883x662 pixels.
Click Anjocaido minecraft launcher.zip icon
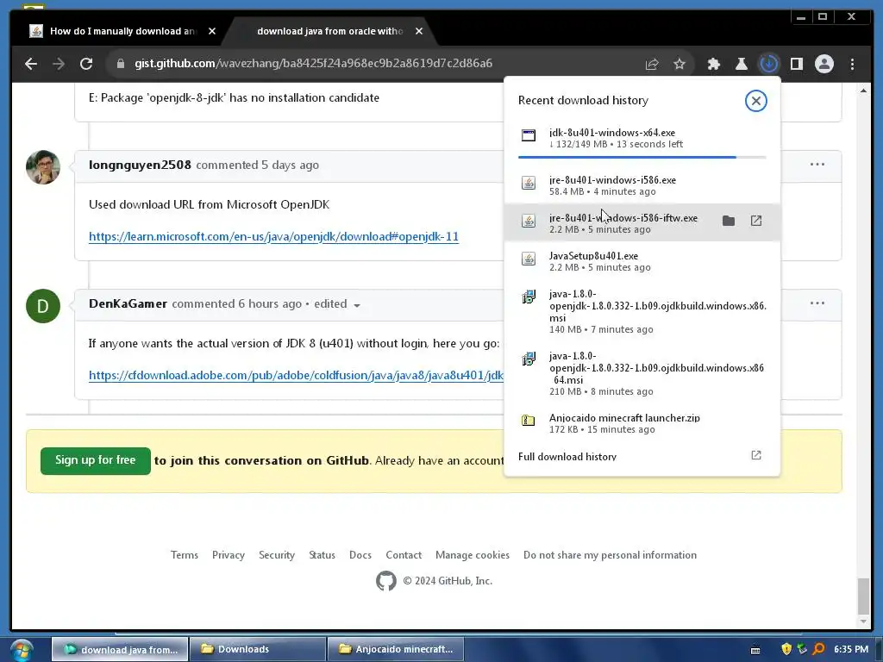[529, 421]
